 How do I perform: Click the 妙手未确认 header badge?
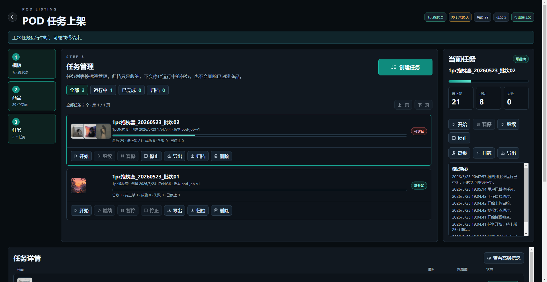[x=460, y=17]
